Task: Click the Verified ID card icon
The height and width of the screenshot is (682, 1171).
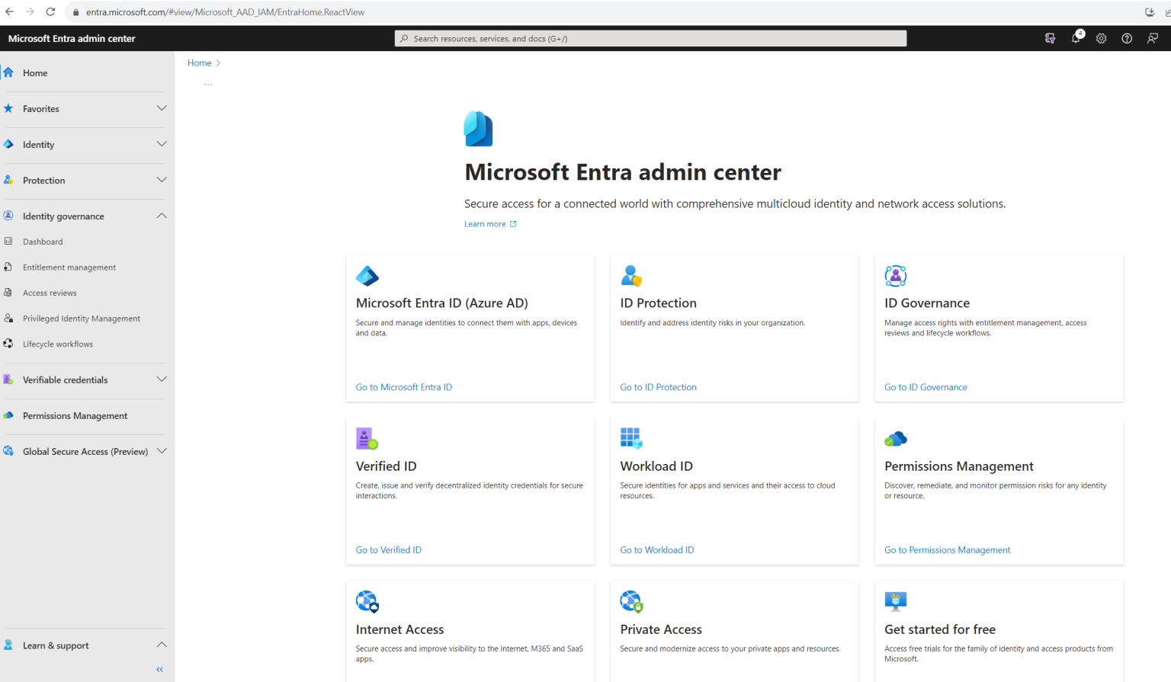Action: pos(366,437)
